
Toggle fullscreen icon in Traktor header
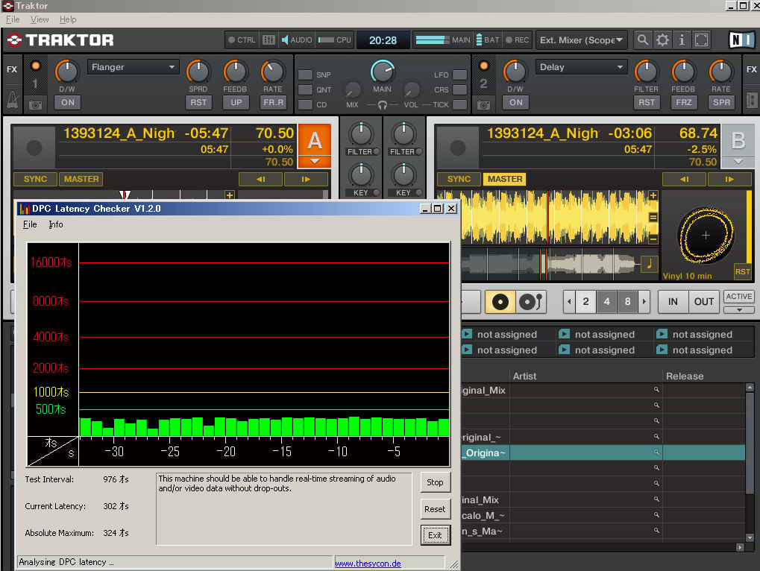point(701,40)
